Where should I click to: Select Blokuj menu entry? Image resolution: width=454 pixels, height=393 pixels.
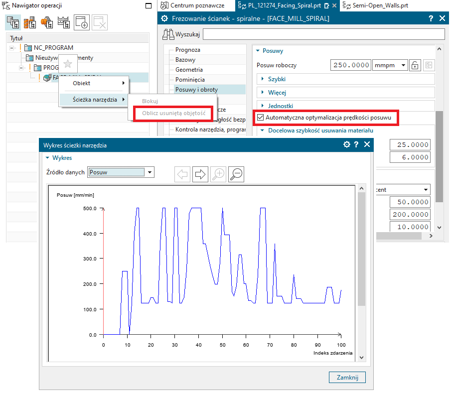(x=150, y=101)
